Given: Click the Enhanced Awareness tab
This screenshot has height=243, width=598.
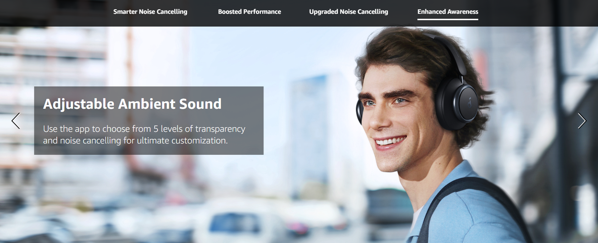Looking at the screenshot, I should coord(448,12).
